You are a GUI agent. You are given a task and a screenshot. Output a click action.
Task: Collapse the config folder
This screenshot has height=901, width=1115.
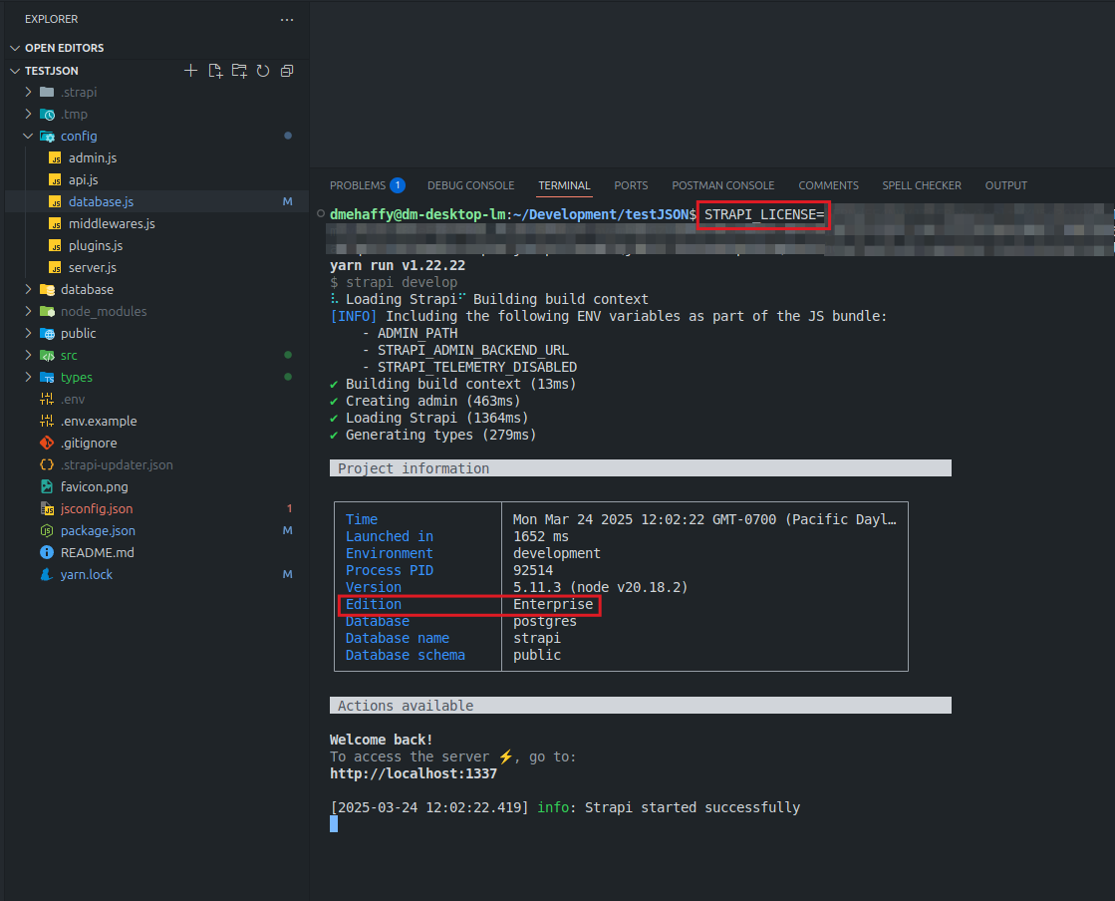pos(28,136)
